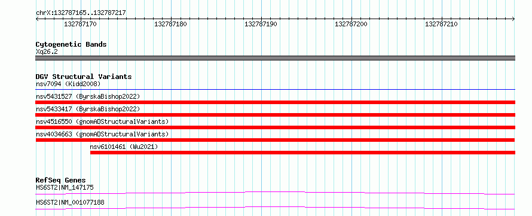Click the nsv6101461 (Wu2021) label

124,147
